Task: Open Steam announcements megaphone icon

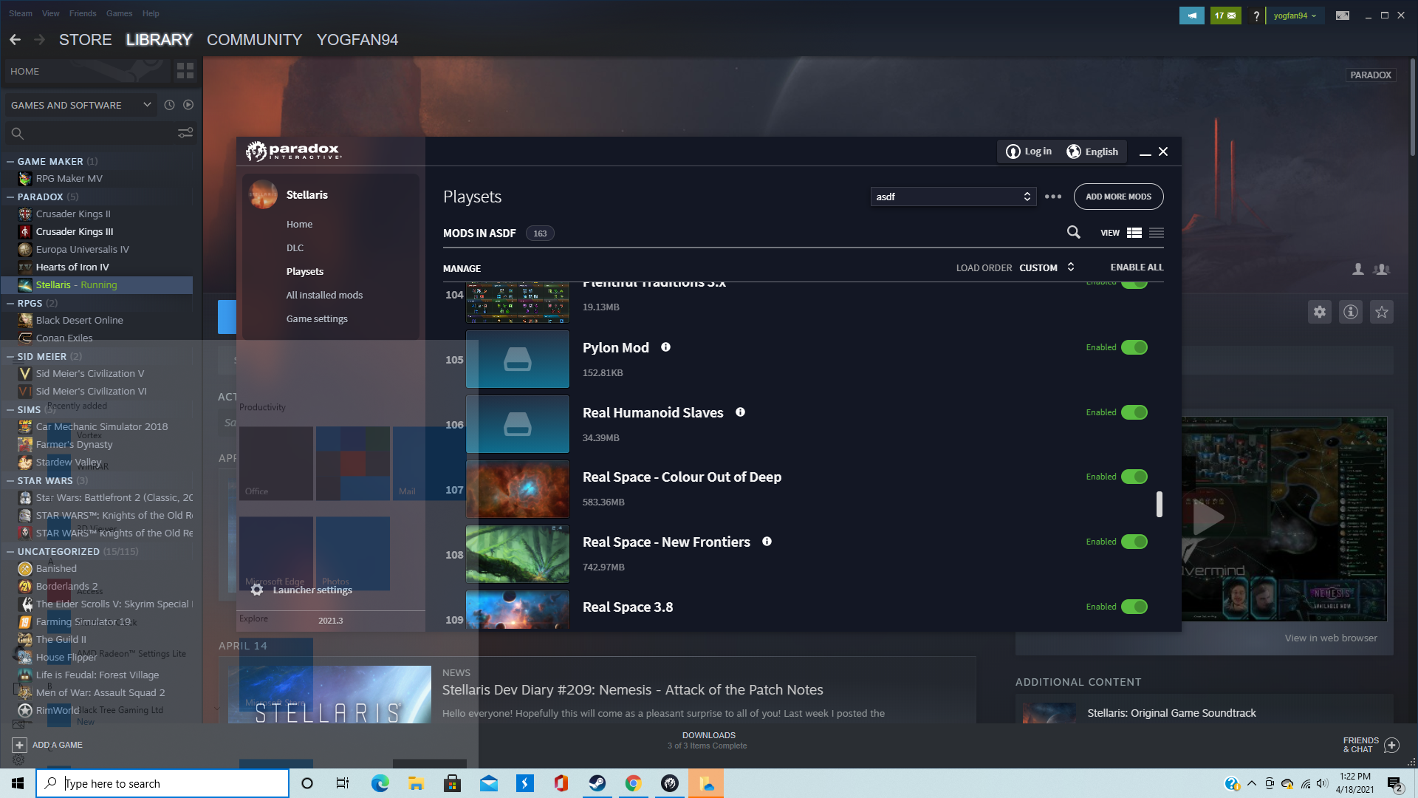Action: coord(1192,16)
